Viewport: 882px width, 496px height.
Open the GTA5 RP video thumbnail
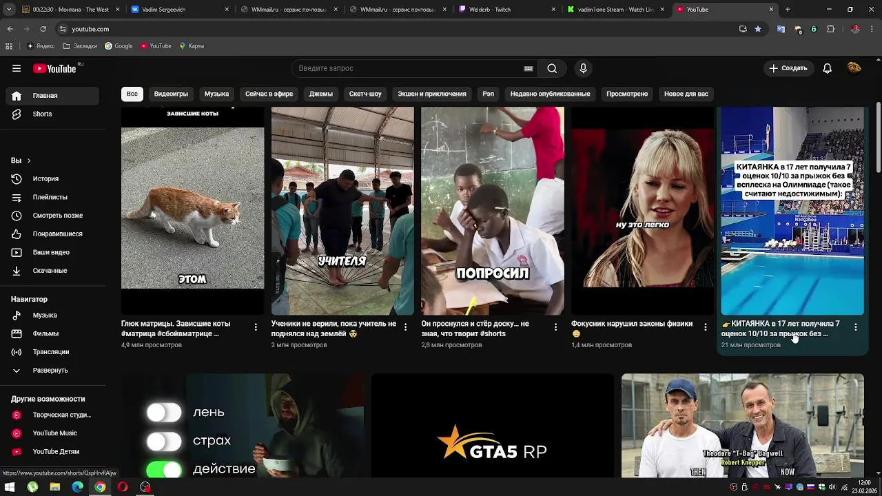[493, 425]
